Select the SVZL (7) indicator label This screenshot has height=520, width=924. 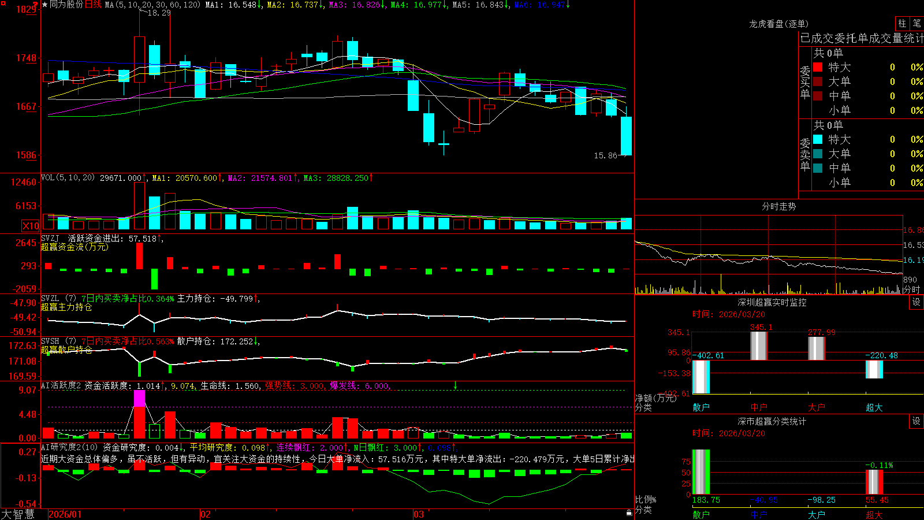tap(58, 299)
